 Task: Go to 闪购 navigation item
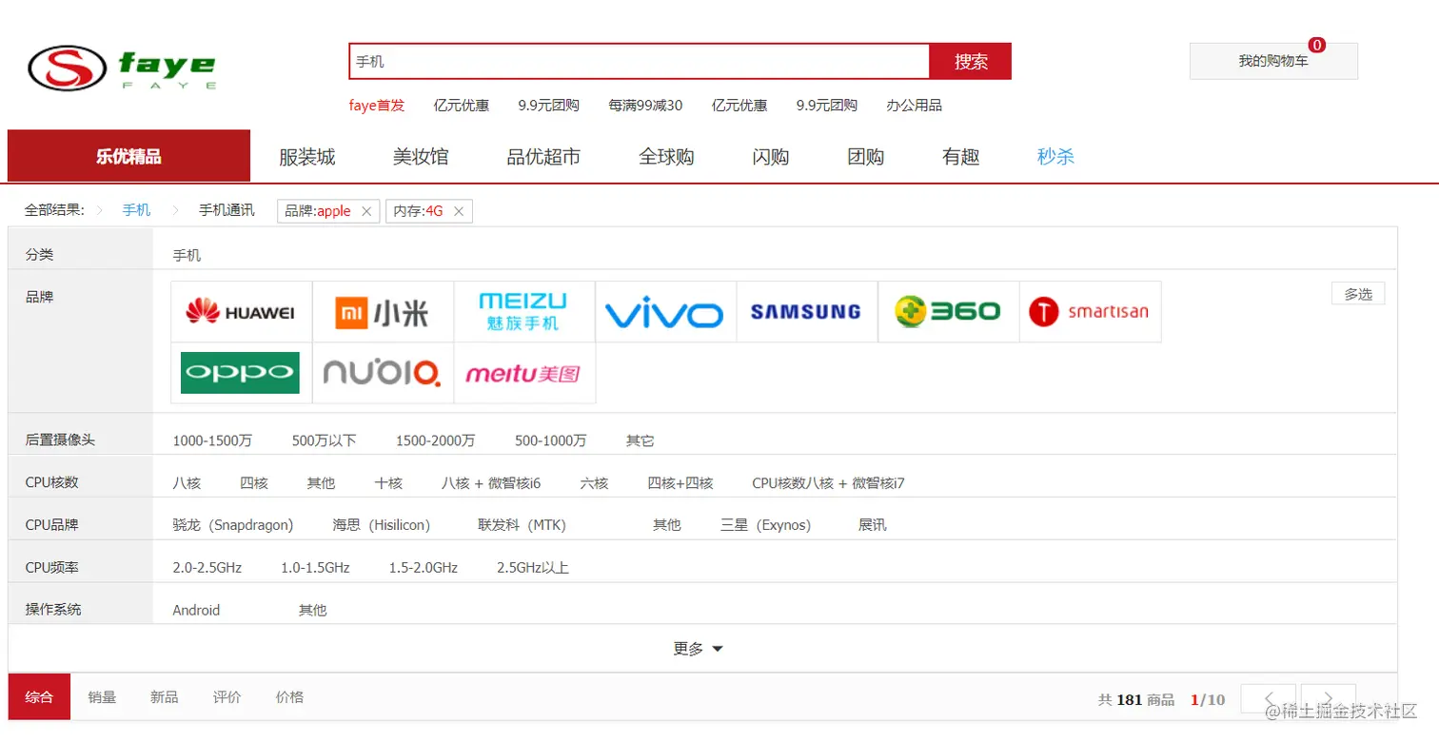(x=771, y=157)
